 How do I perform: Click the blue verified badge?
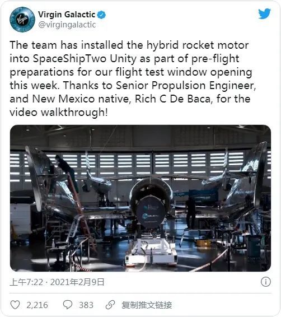[101, 15]
